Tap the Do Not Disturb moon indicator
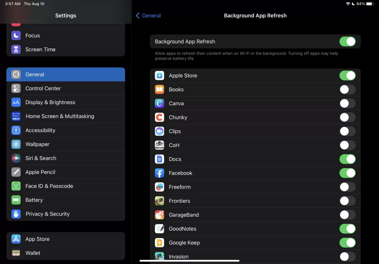Viewport: 379px width, 264px height. [x=353, y=4]
